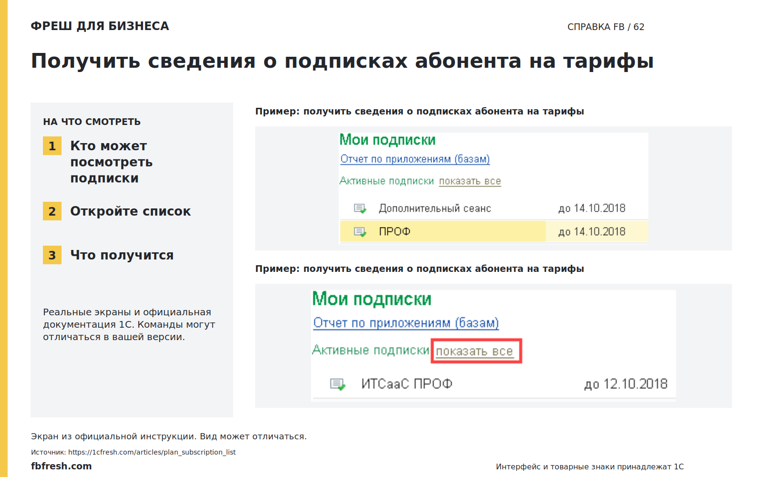Click the date до 12.10.2018
The width and height of the screenshot is (763, 477).
pos(626,384)
